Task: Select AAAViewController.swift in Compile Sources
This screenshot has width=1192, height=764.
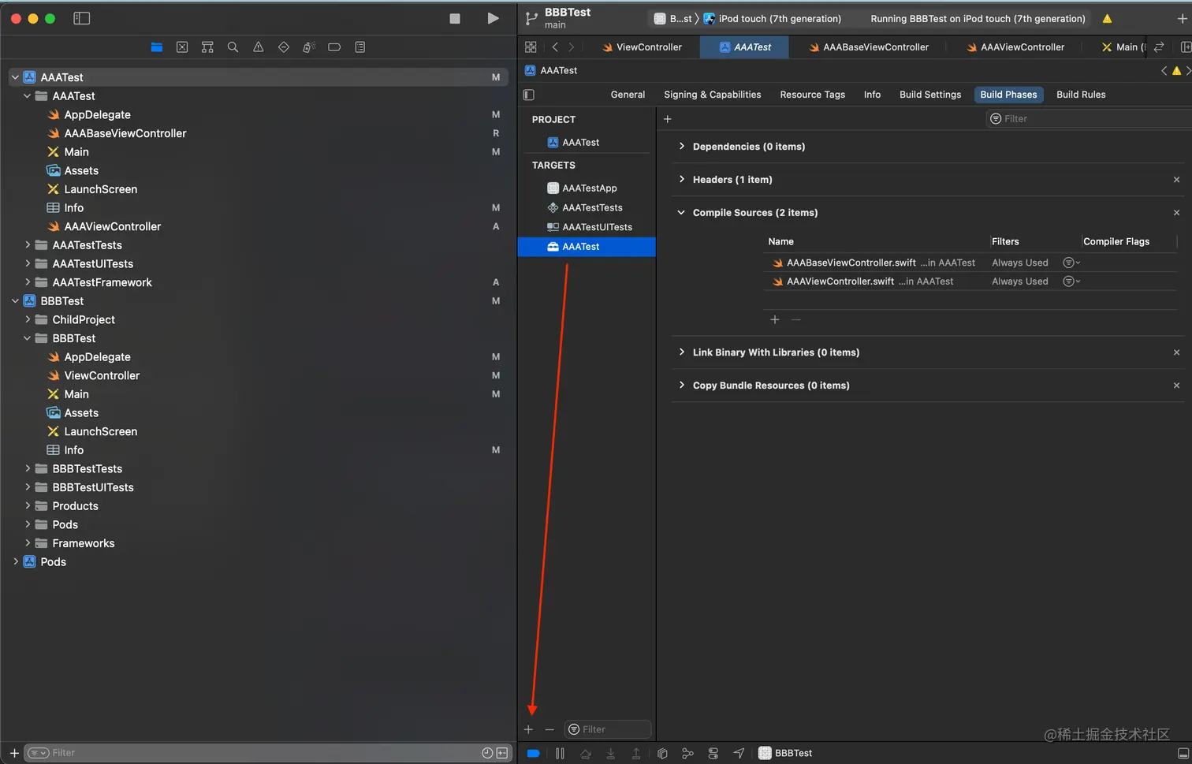Action: pyautogui.click(x=970, y=281)
